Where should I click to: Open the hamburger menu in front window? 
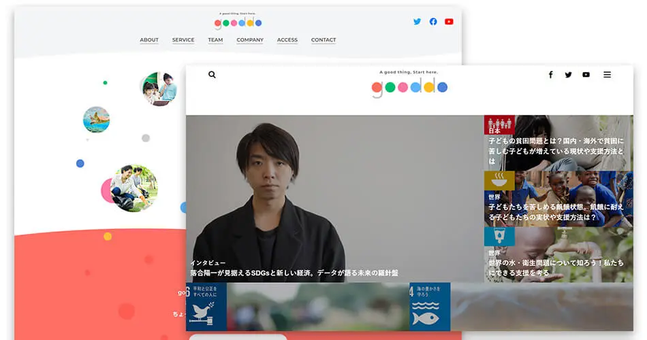point(607,75)
